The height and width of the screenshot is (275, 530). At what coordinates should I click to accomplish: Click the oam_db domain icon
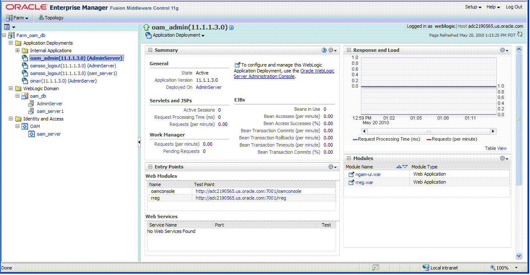(x=25, y=96)
